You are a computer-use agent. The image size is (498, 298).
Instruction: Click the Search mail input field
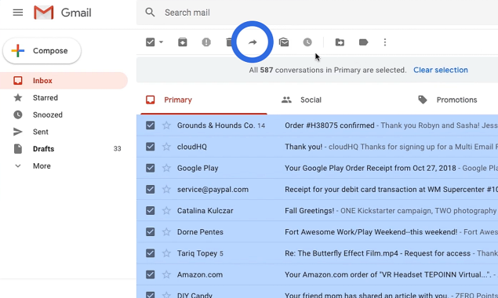318,13
